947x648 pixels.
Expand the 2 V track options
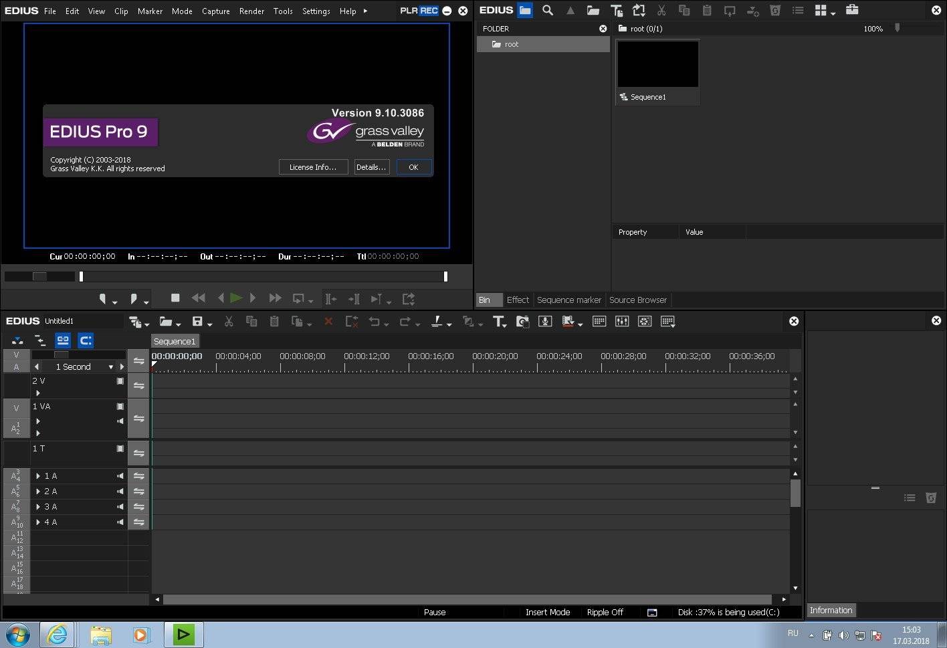point(38,393)
